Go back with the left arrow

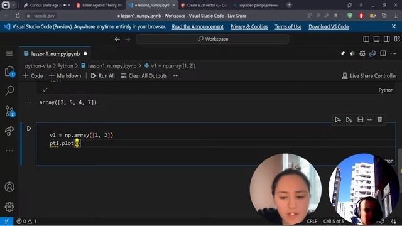(117, 39)
